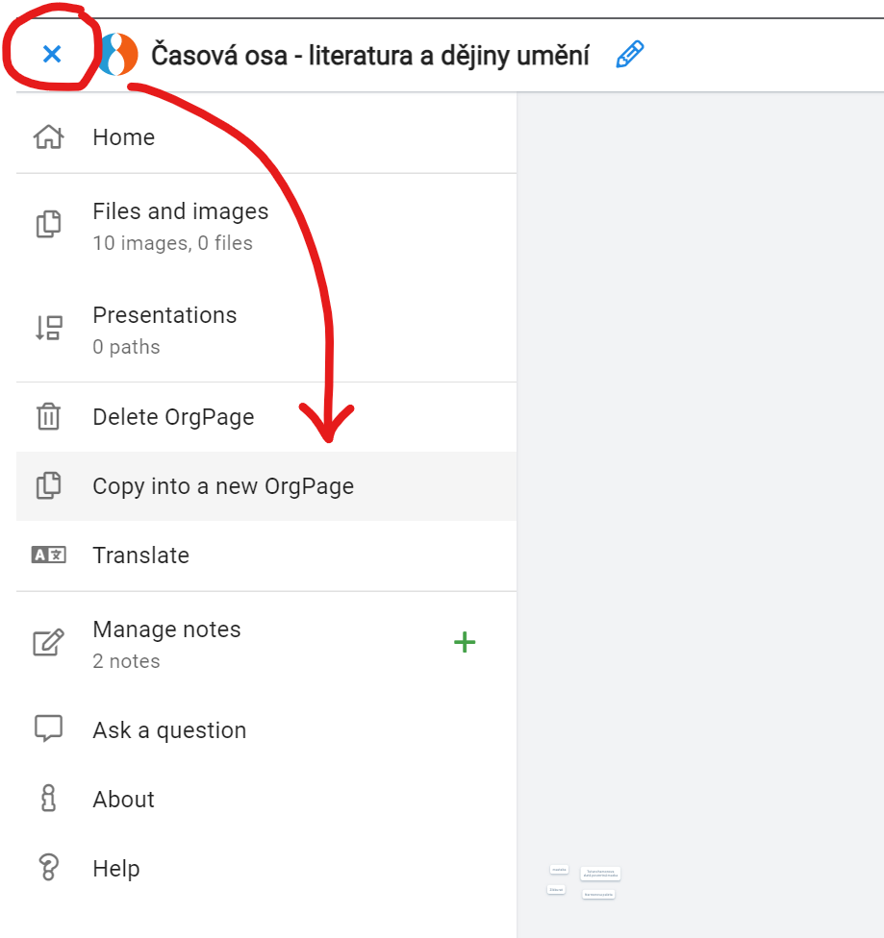The image size is (884, 938).
Task: Click the OrgPage title text
Action: coord(370,56)
